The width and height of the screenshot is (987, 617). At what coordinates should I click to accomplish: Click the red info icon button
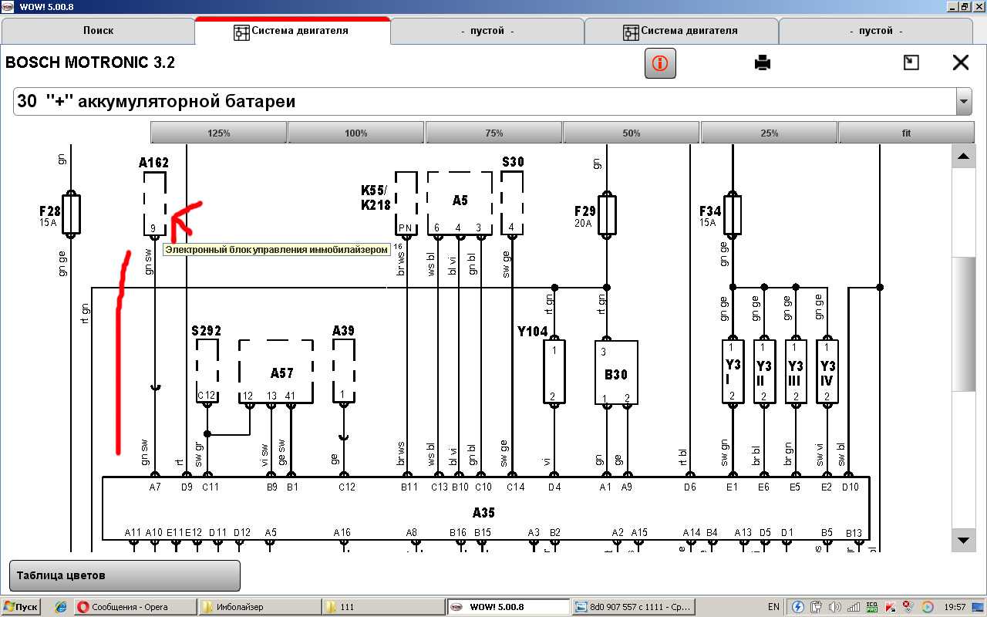coord(660,63)
